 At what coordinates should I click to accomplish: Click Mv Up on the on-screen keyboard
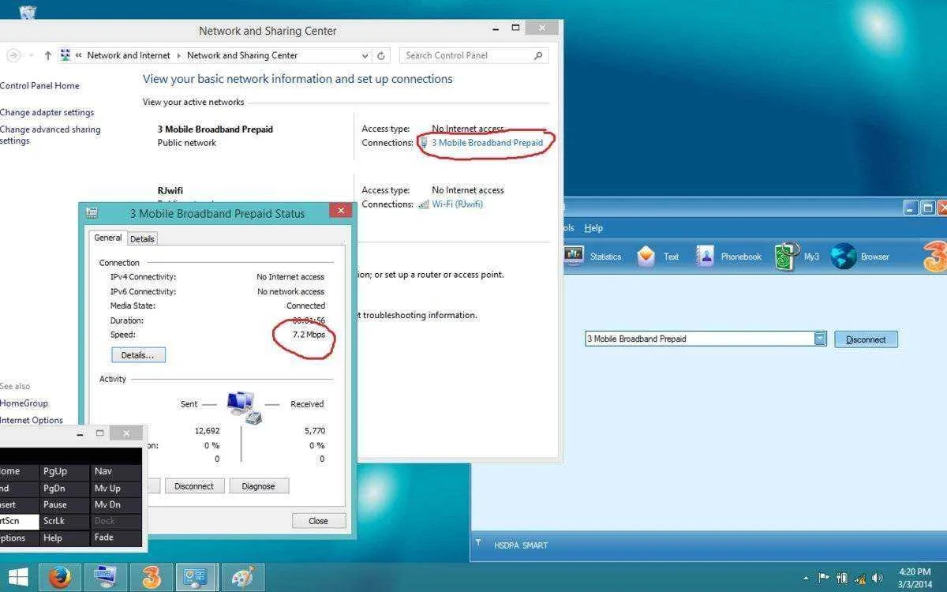pos(116,488)
